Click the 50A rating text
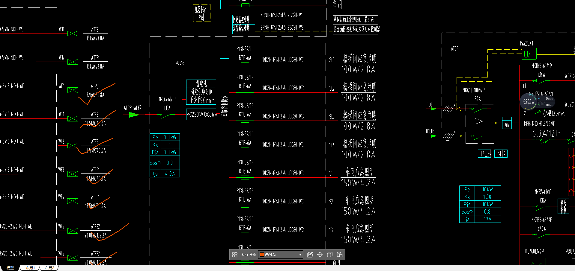Viewport: 575px width, 271px height. 478,99
